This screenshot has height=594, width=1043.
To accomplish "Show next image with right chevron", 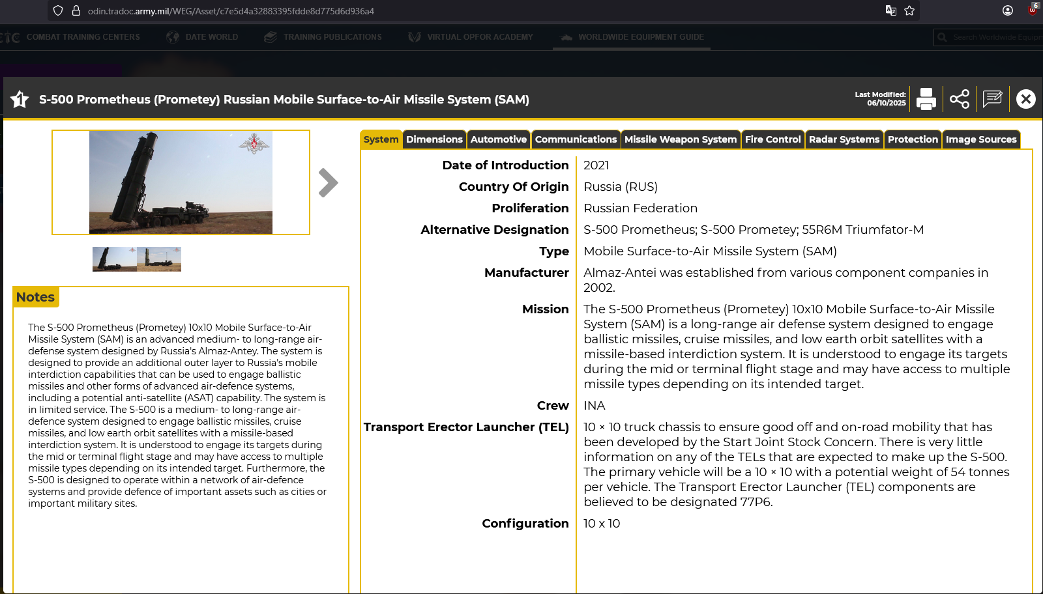I will 328,183.
